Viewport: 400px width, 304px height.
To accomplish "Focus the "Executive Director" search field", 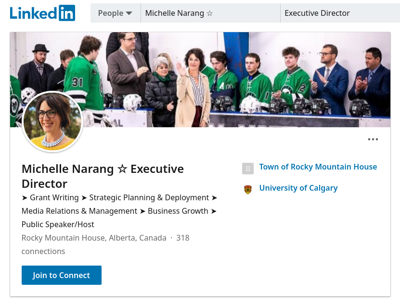I will [x=339, y=13].
